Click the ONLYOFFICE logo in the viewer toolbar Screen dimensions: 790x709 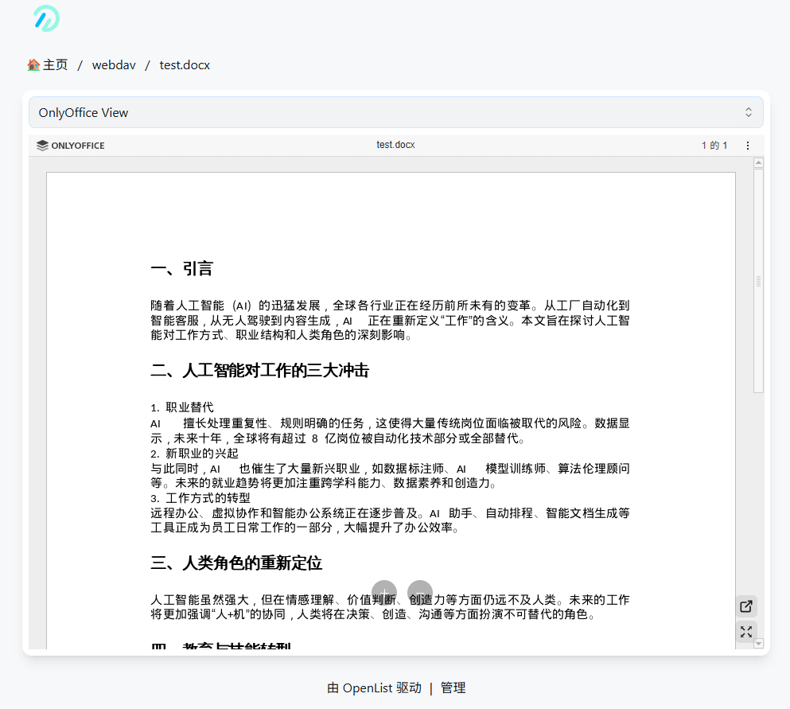(x=70, y=145)
